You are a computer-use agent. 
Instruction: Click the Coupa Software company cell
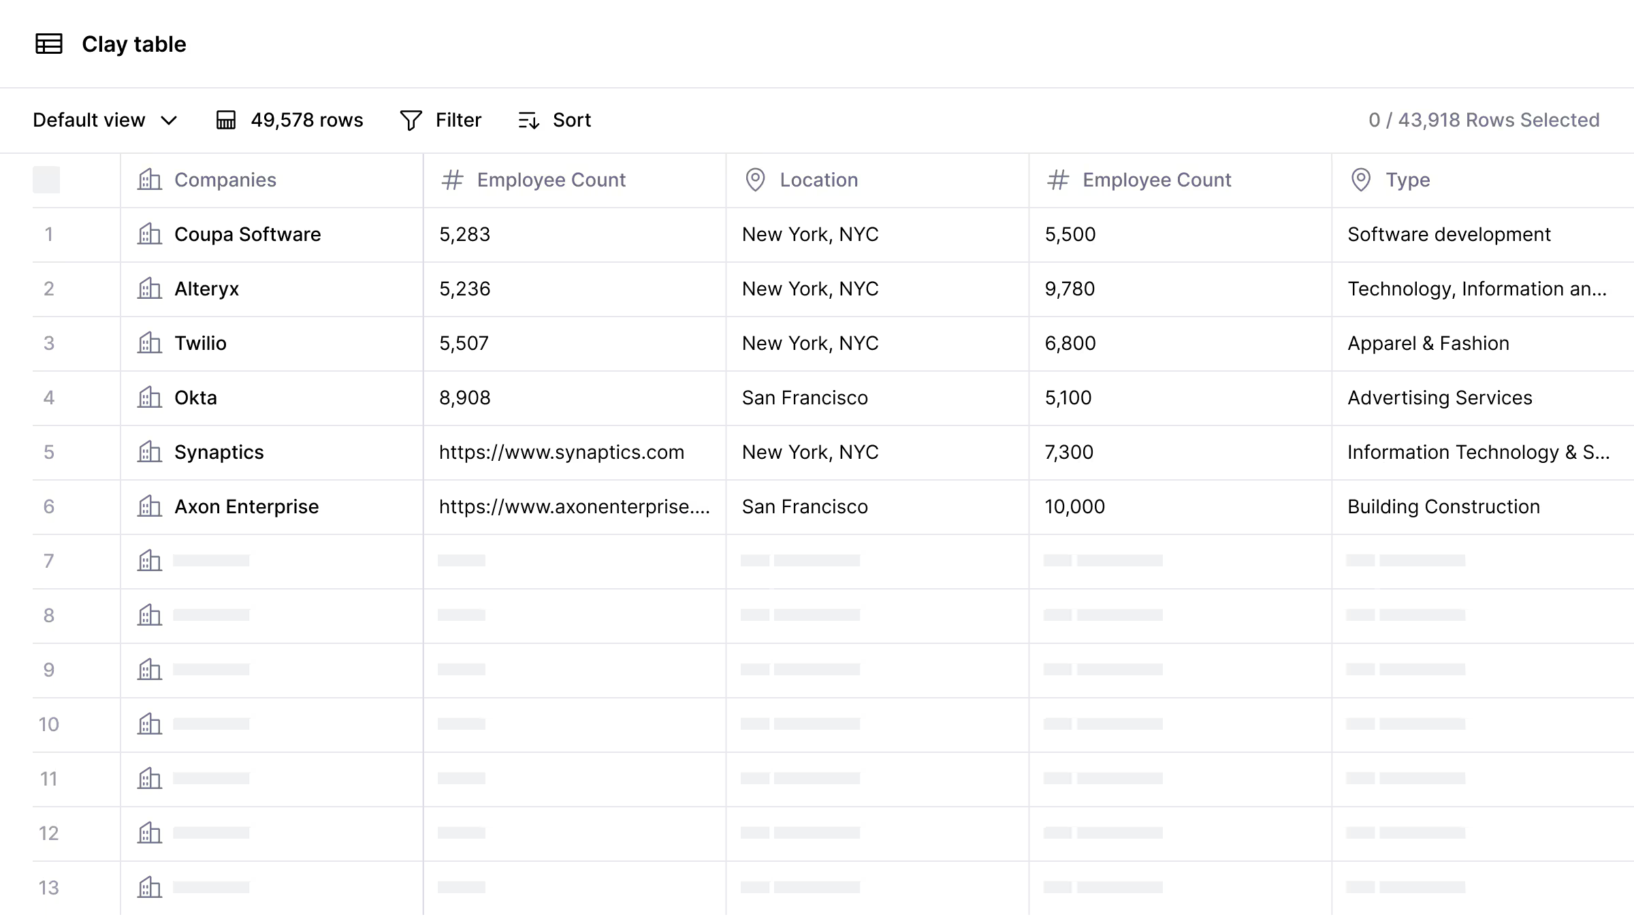247,235
